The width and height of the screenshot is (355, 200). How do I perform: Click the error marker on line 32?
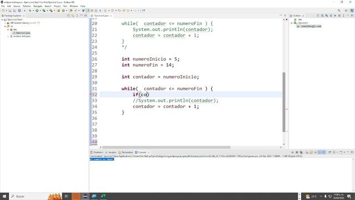pos(91,94)
